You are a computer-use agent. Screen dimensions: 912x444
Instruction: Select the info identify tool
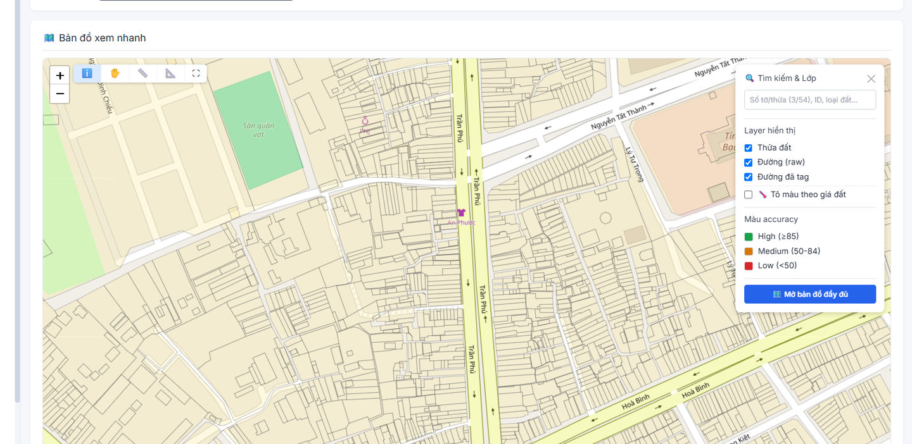[x=87, y=73]
